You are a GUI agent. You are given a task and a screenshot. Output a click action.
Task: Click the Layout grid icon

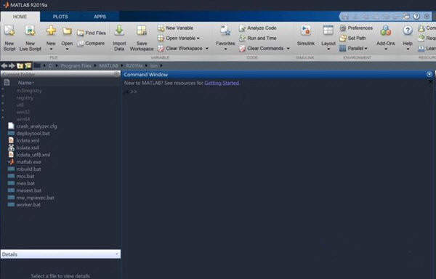click(328, 30)
